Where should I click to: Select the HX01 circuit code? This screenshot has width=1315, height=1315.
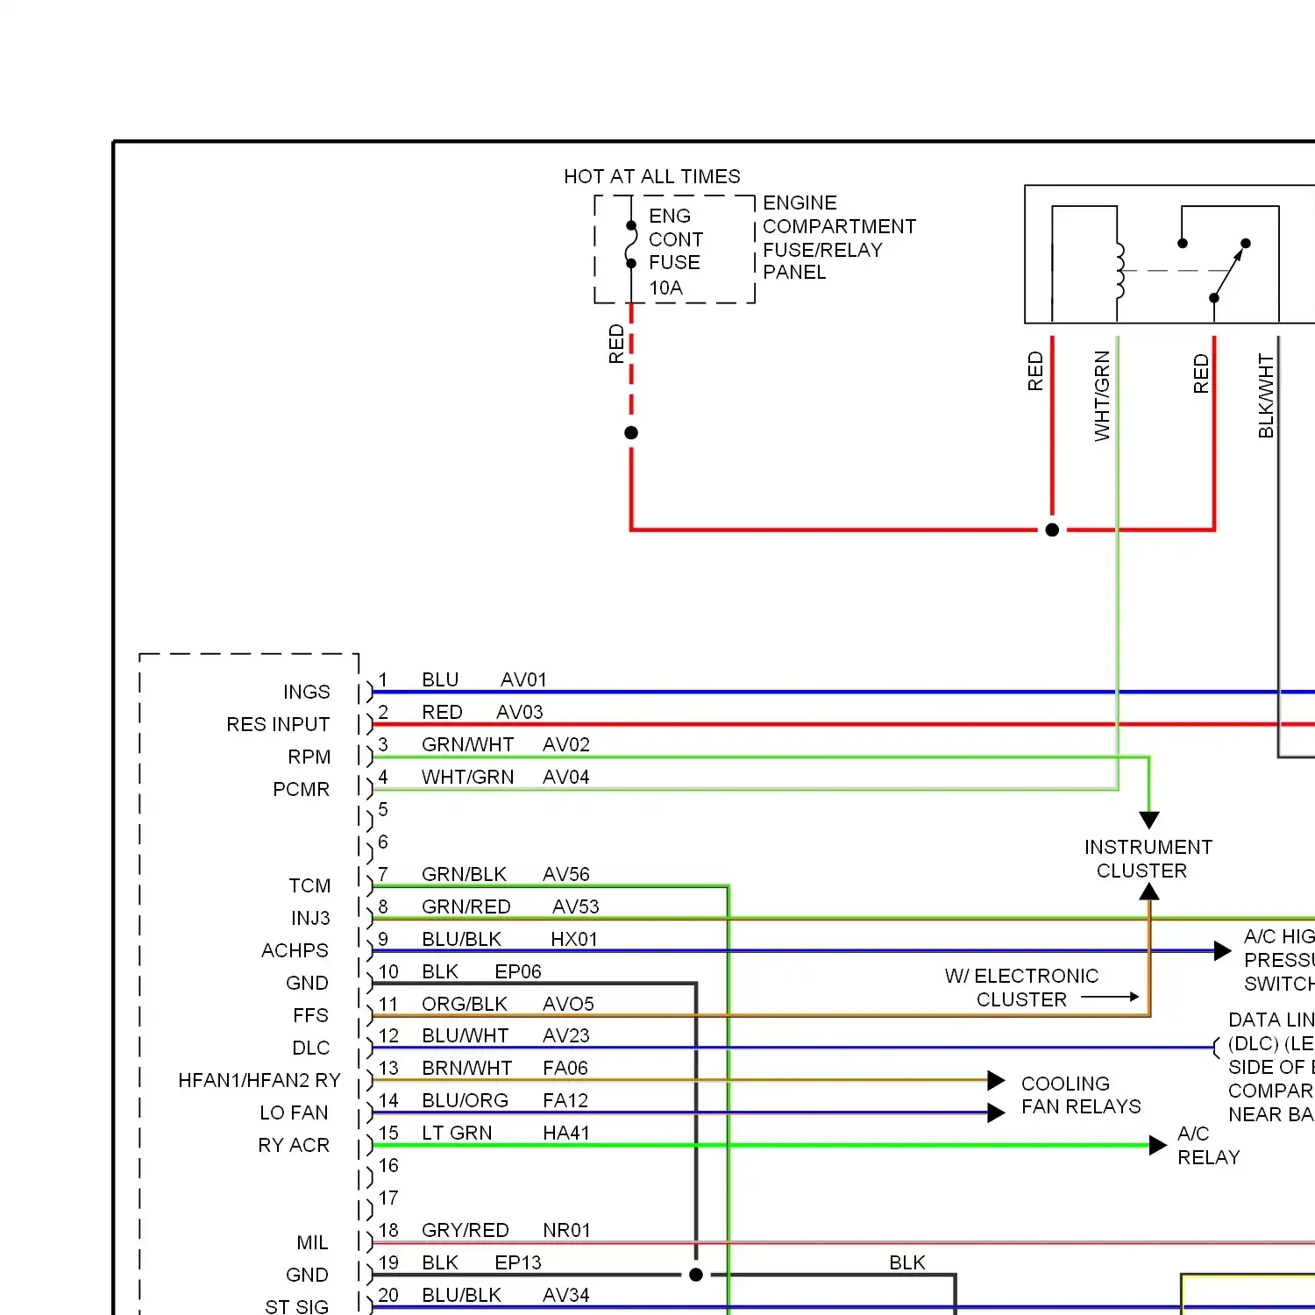pos(574,939)
